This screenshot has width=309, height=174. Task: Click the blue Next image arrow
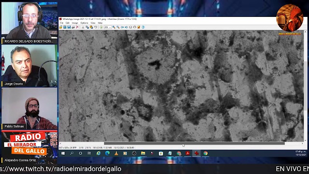[126, 27]
